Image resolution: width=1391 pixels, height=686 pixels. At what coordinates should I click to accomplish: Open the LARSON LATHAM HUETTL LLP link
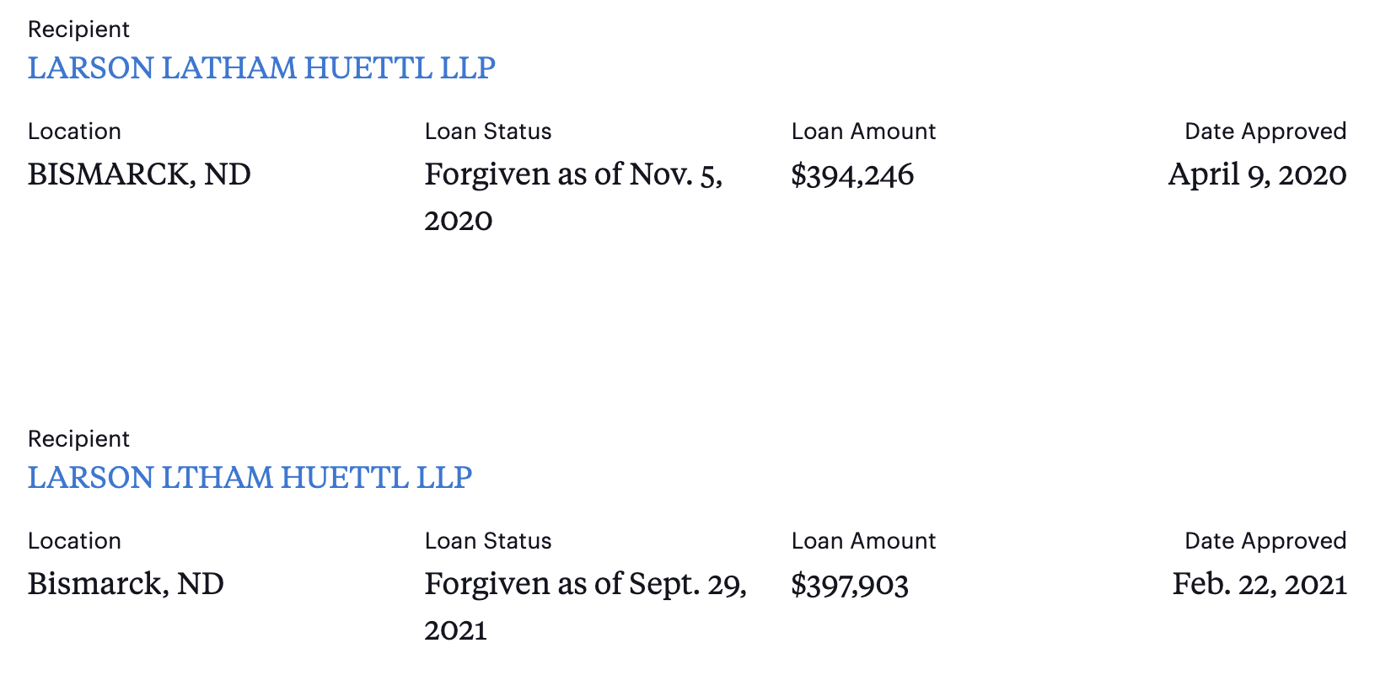tap(261, 68)
